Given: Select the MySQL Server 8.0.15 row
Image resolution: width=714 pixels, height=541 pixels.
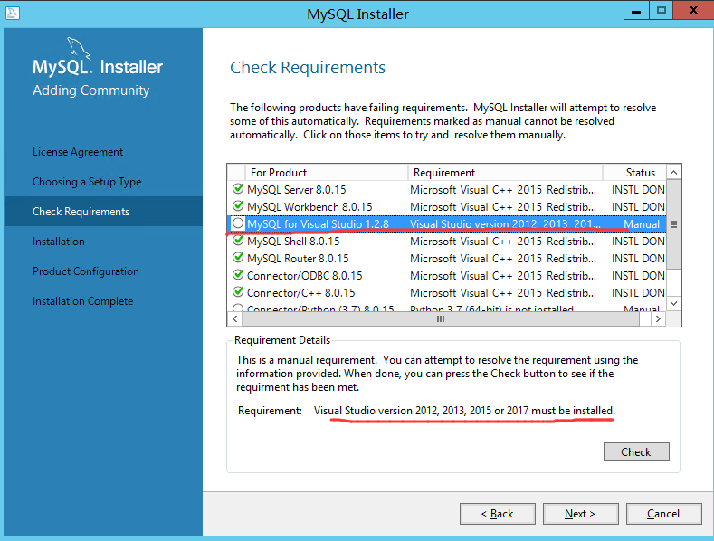Looking at the screenshot, I should [x=447, y=189].
